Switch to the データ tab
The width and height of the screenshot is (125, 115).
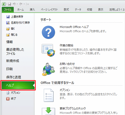pos(78,10)
